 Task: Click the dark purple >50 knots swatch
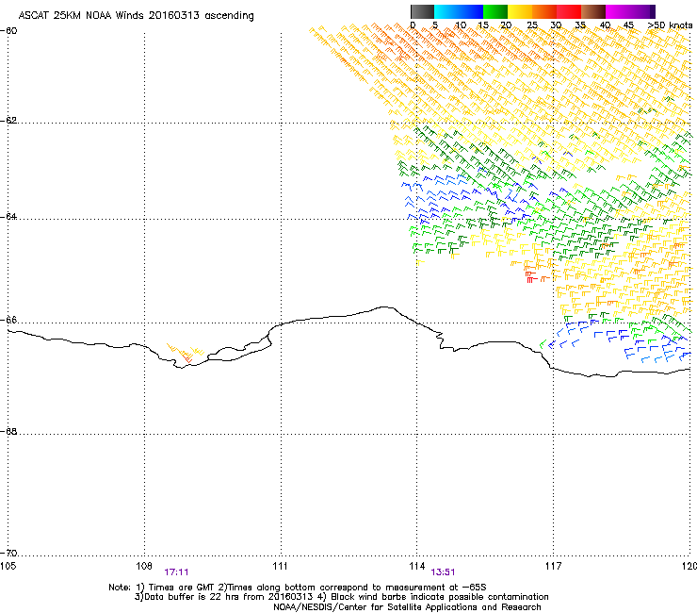coord(653,11)
